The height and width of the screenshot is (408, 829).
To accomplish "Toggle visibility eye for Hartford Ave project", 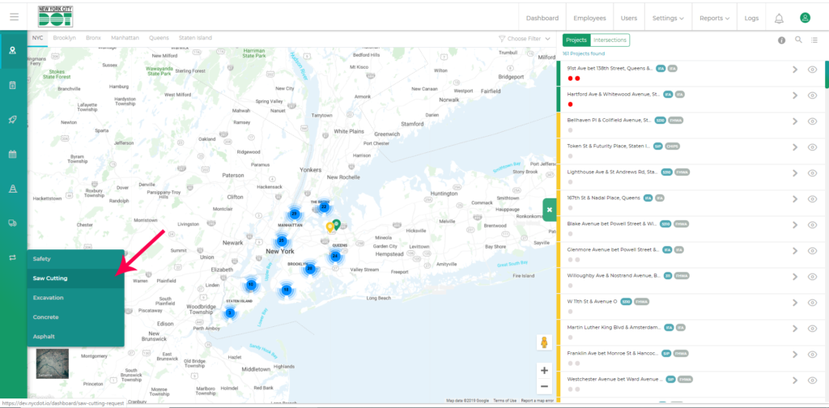I will coord(813,96).
